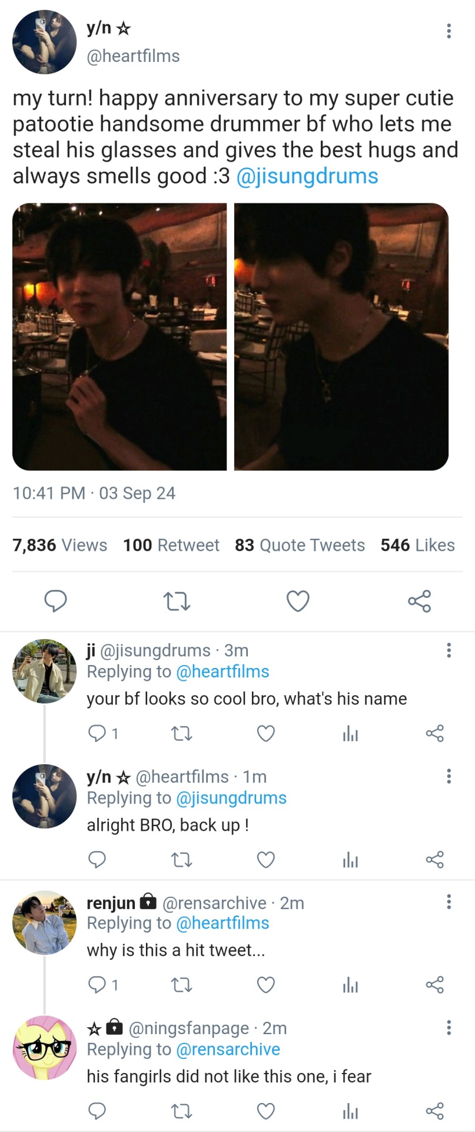
Task: Open more options for main tweet
Action: coord(449,31)
